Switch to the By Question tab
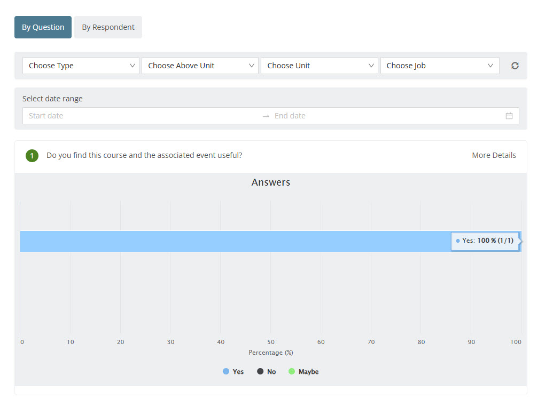 pos(43,27)
